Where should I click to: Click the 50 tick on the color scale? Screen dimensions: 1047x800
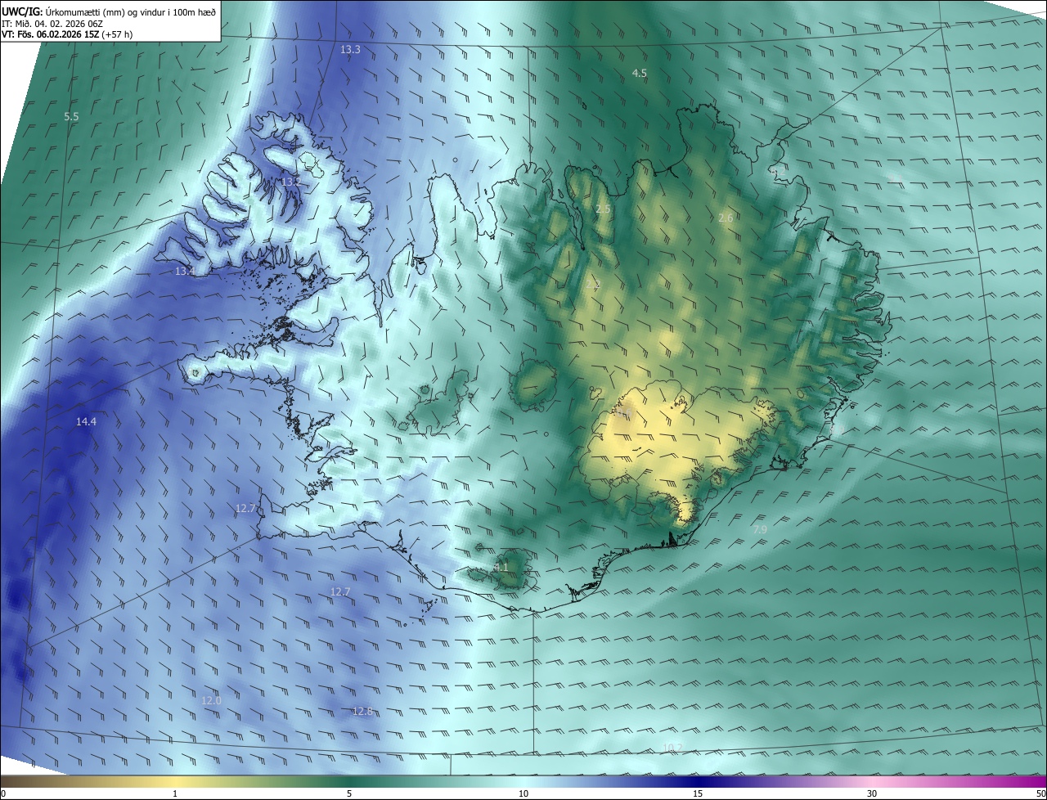(x=1040, y=793)
